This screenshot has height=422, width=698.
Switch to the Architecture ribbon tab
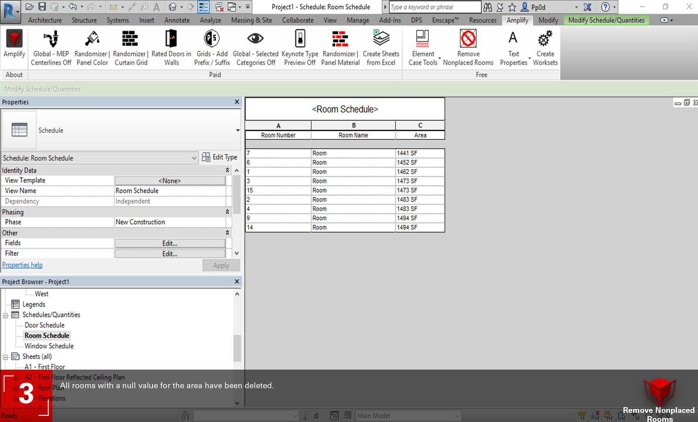[x=44, y=20]
